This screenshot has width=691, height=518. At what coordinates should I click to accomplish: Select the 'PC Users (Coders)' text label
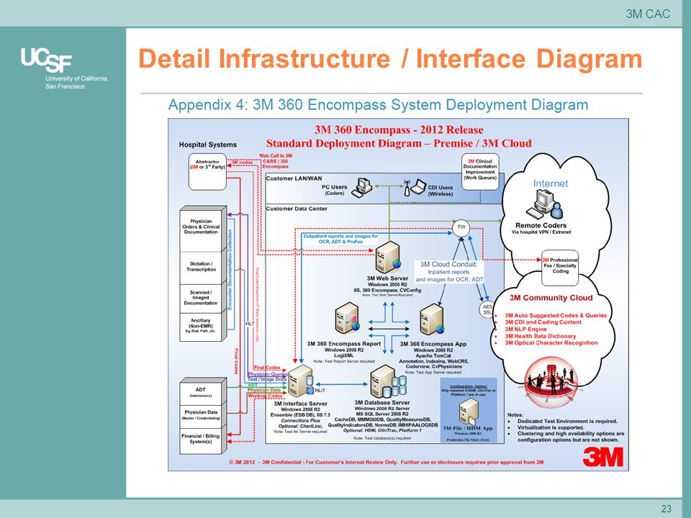[x=334, y=190]
